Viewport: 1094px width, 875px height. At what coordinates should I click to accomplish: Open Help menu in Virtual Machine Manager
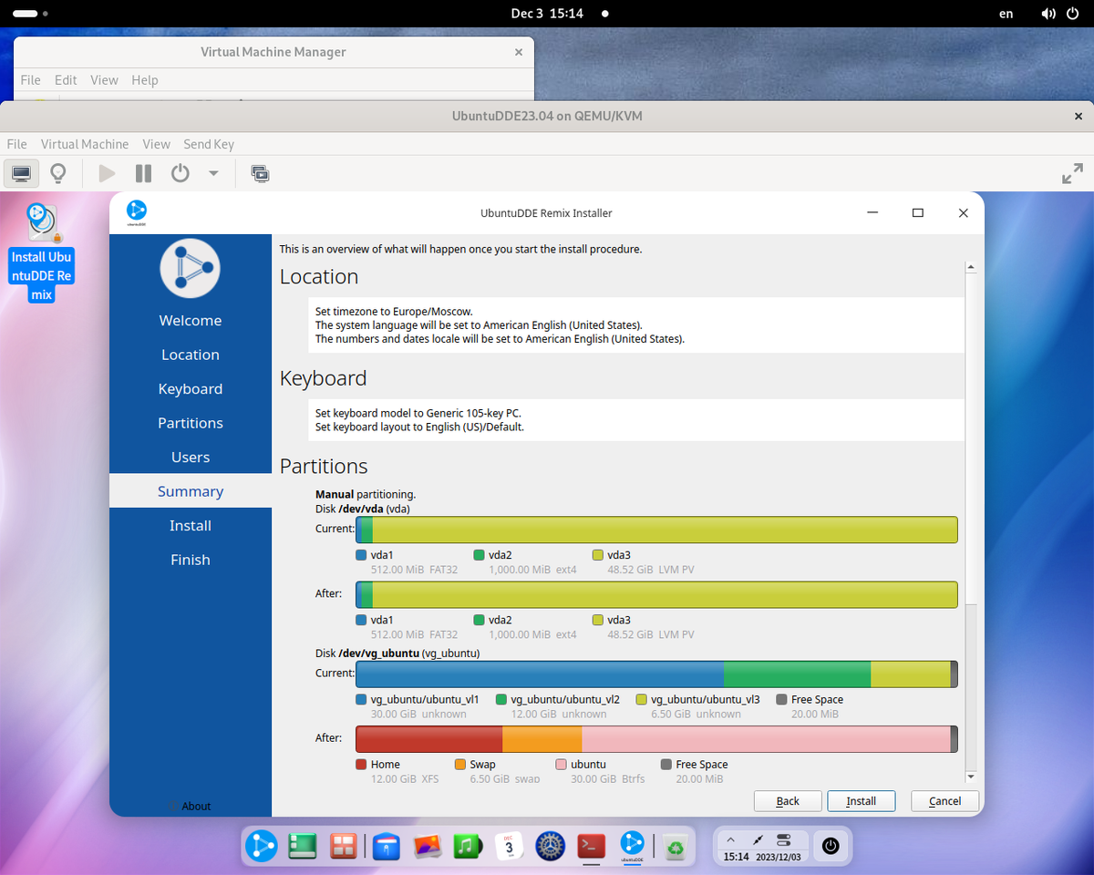[x=145, y=80]
